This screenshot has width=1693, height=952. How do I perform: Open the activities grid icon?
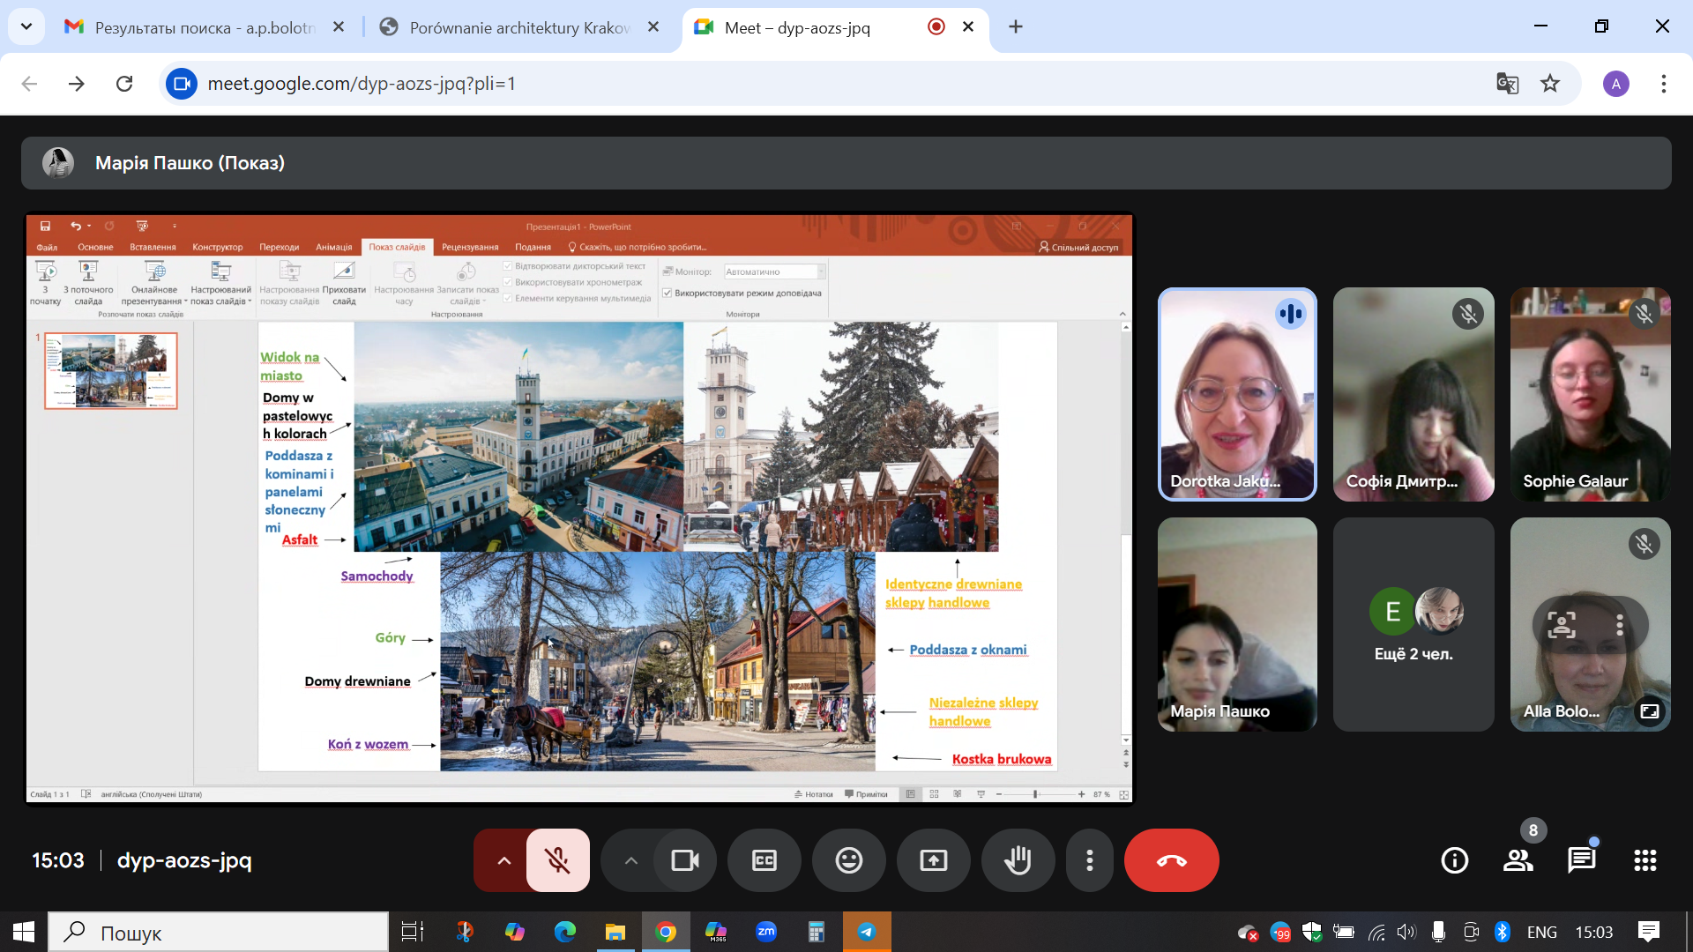coord(1645,860)
